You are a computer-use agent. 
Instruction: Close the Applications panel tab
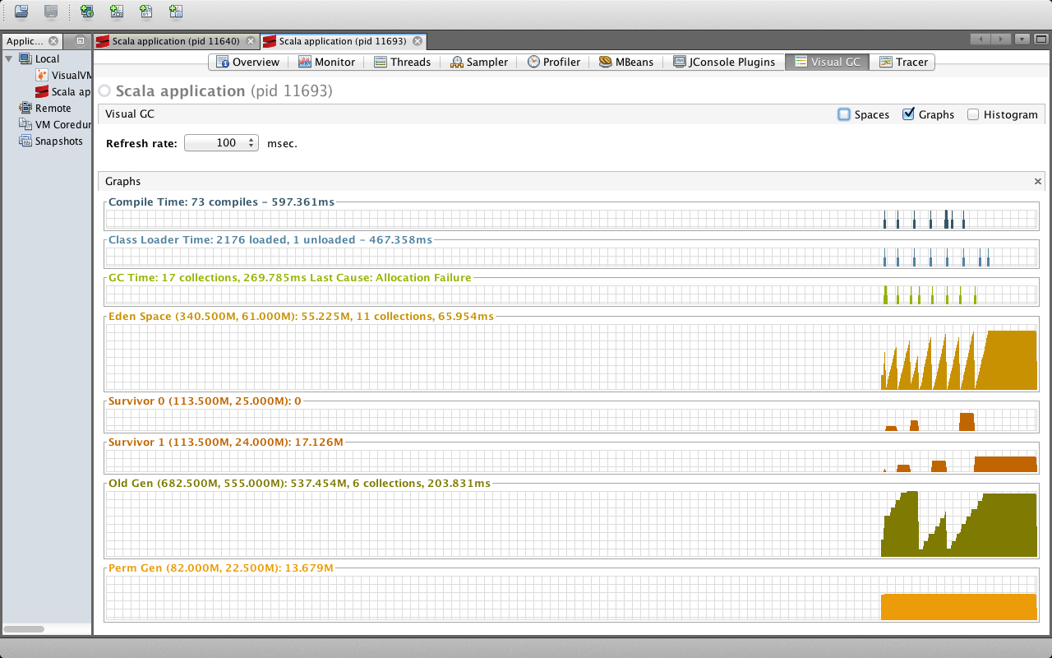click(x=53, y=41)
